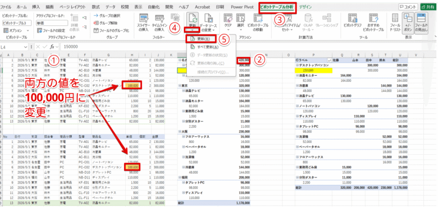Select column header P
This screenshot has width=438, height=207.
(x=313, y=55)
